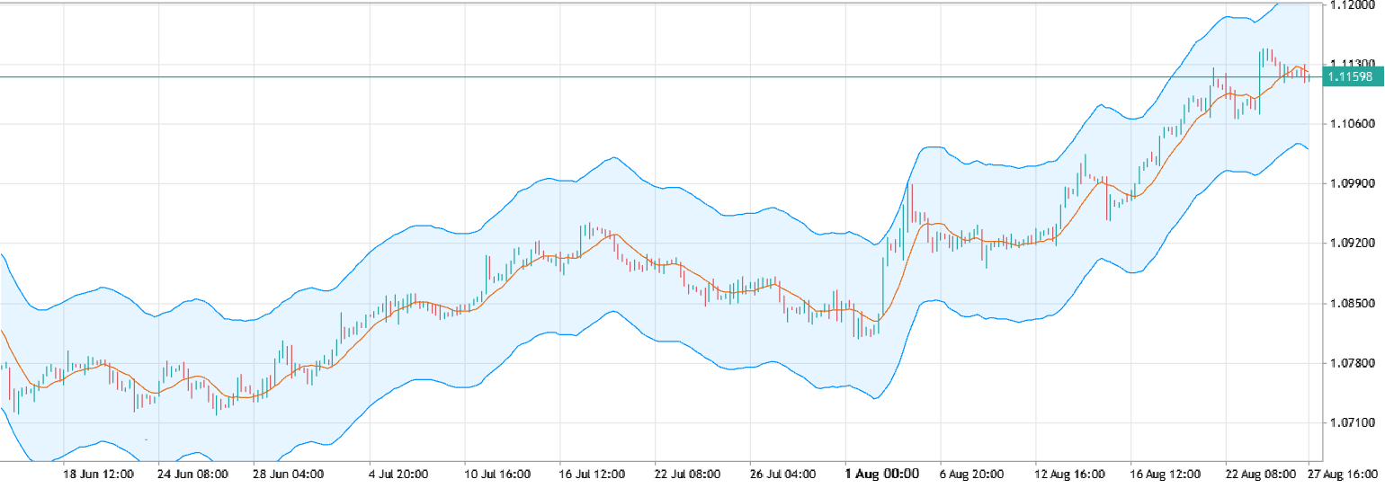1385x488 pixels.
Task: Click the 1.10600 price axis label
Action: (1354, 124)
